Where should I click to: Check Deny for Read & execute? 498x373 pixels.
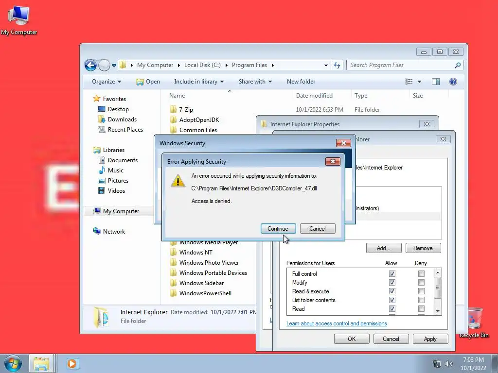[421, 291]
